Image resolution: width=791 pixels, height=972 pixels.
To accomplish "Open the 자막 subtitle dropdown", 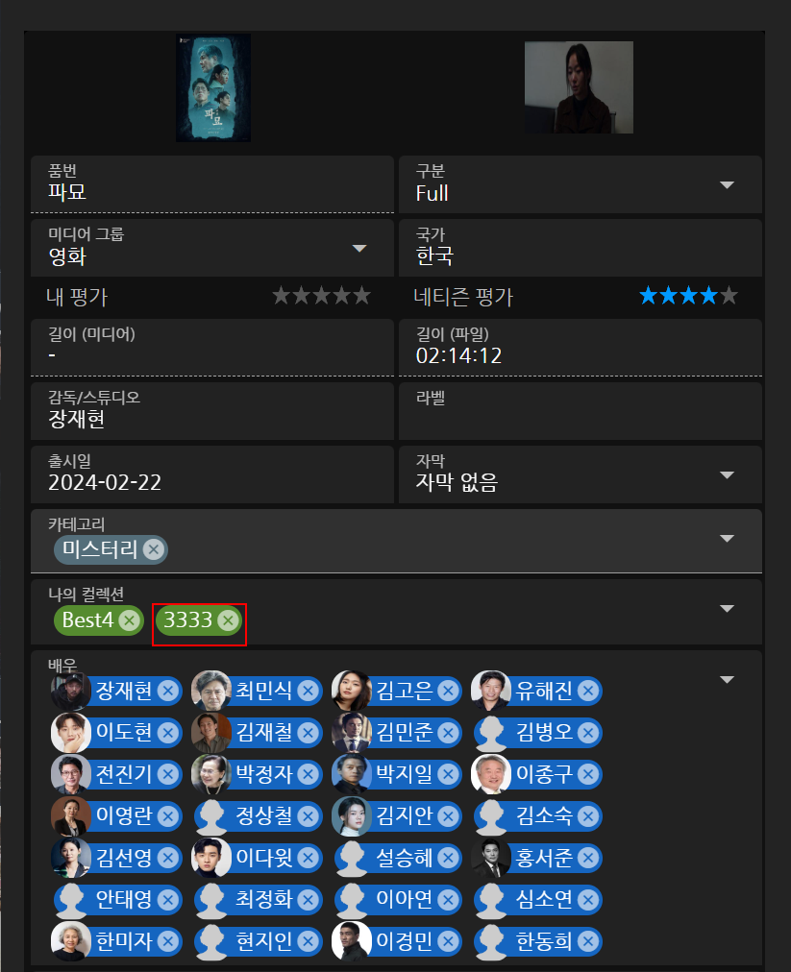I will point(727,474).
